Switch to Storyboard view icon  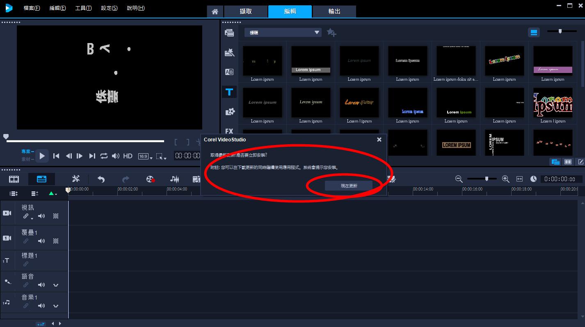(x=14, y=179)
